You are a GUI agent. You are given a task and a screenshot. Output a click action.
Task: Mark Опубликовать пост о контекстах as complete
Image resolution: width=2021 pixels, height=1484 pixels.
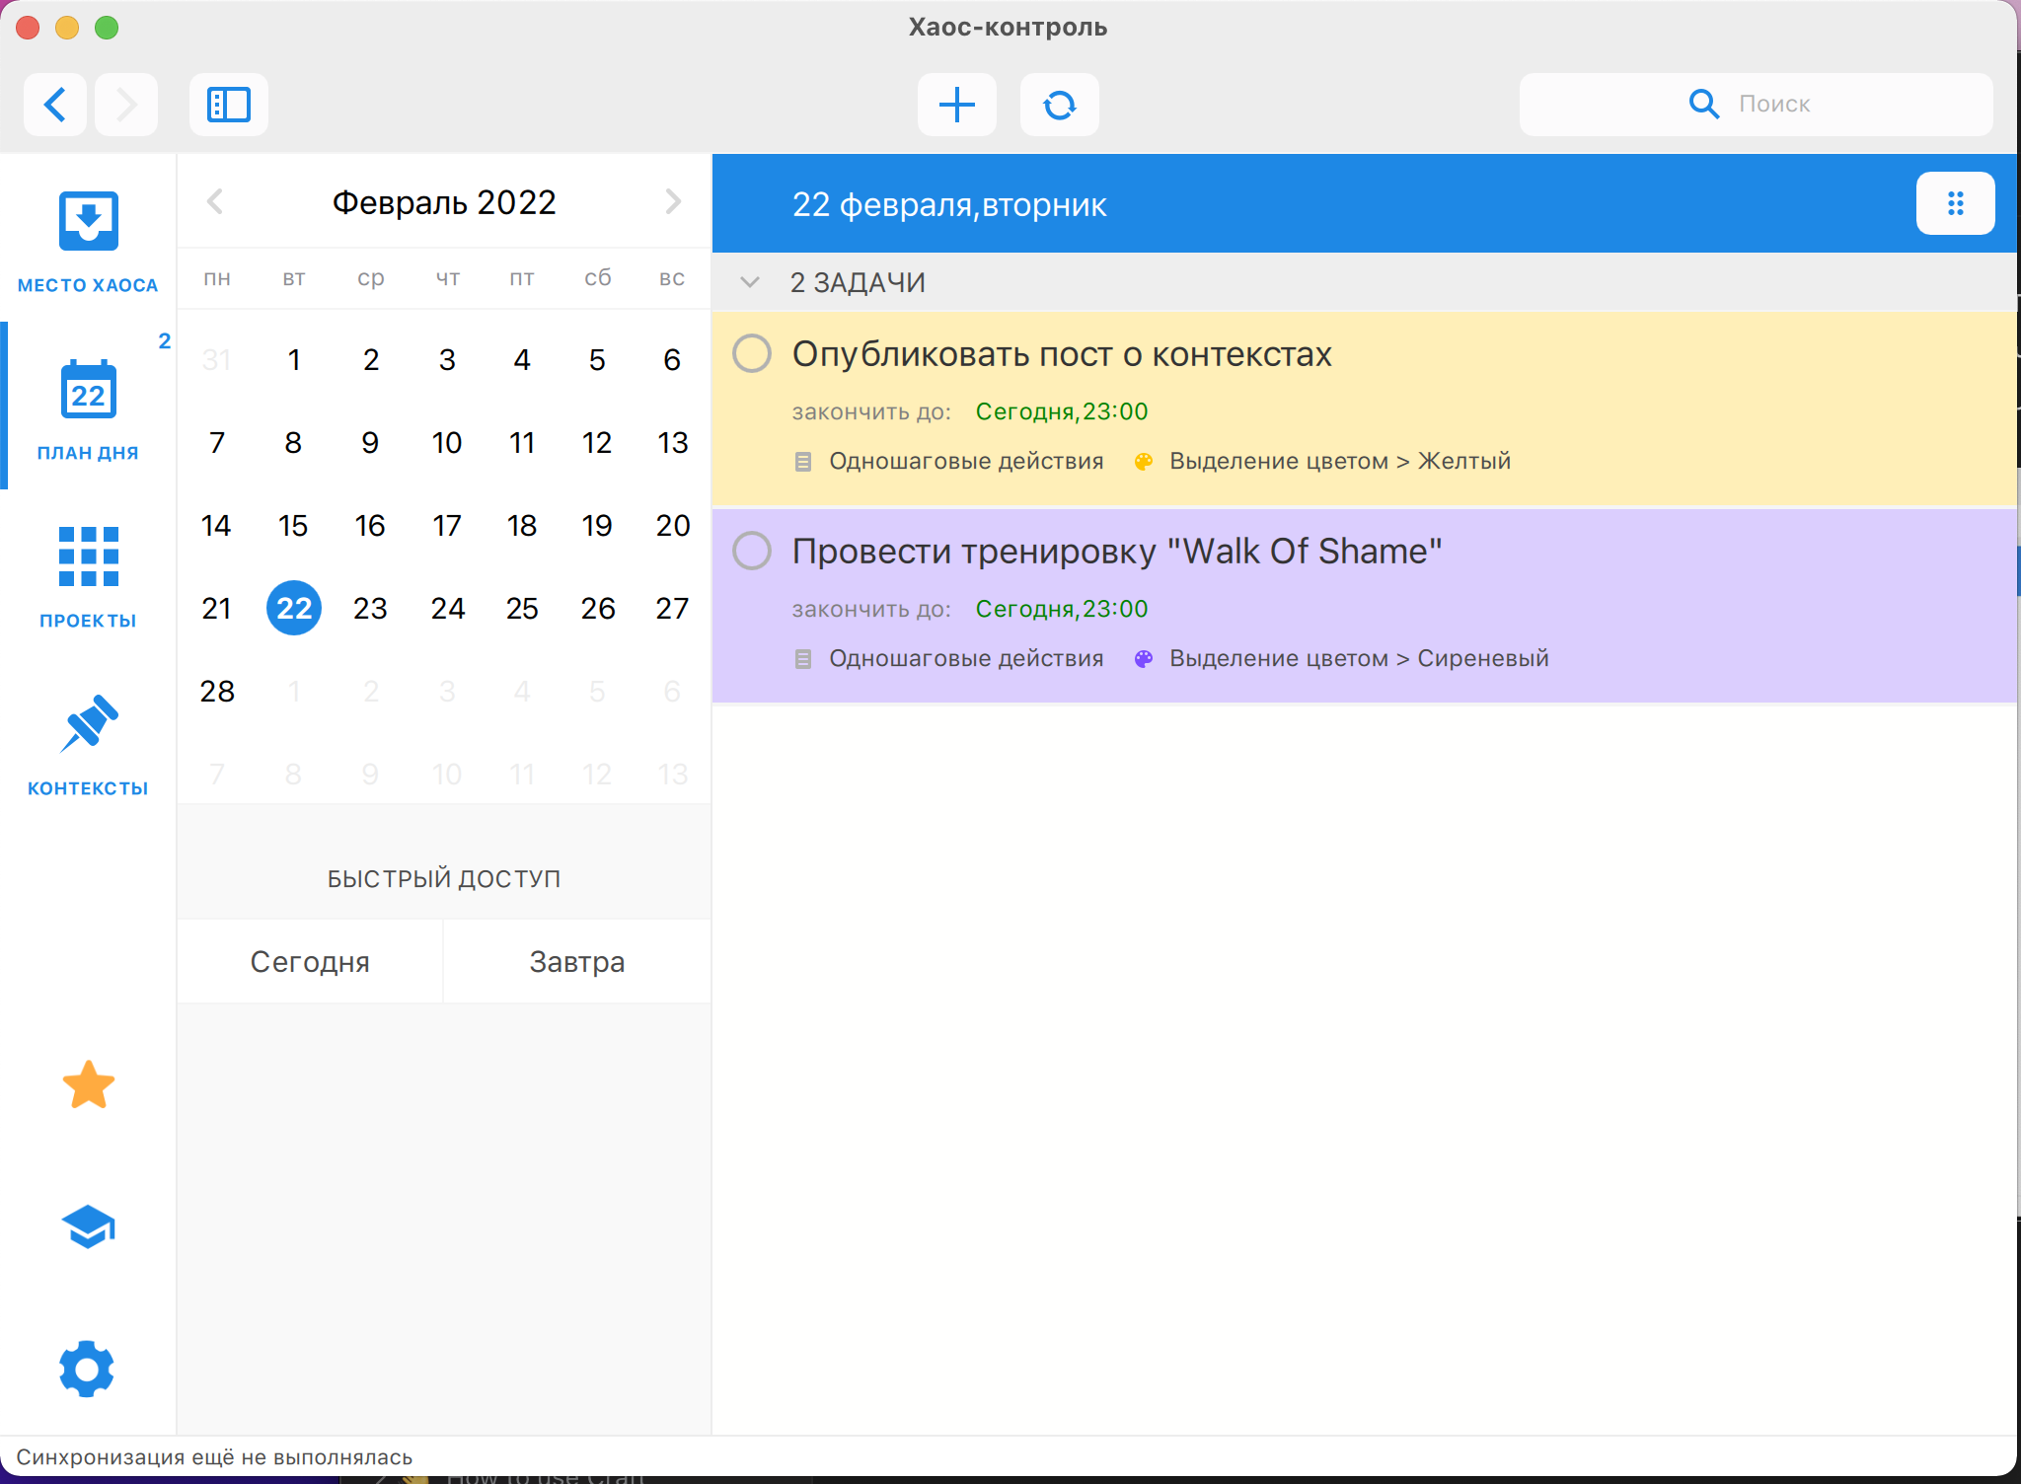click(x=752, y=353)
